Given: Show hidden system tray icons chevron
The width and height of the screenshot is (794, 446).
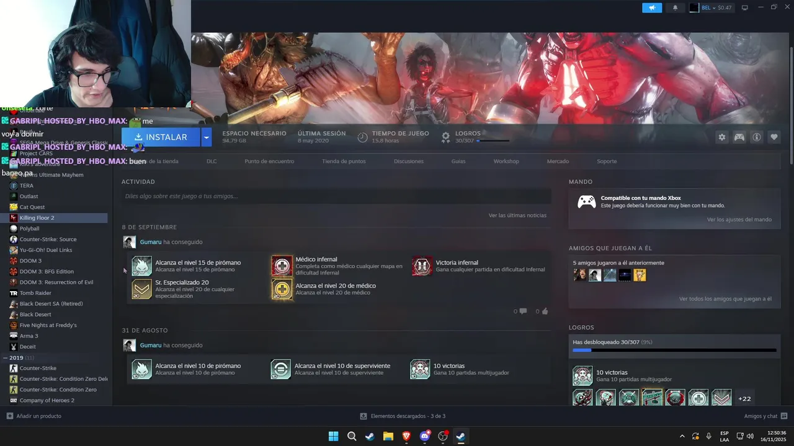Looking at the screenshot, I should 682,436.
